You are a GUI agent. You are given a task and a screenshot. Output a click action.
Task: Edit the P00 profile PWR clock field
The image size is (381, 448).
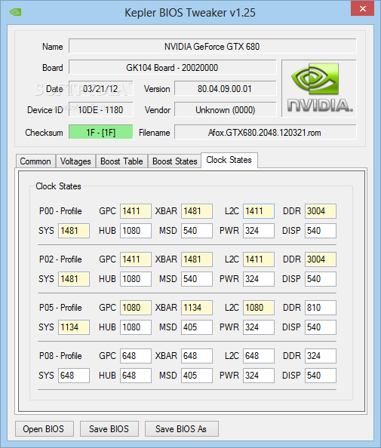coord(259,231)
